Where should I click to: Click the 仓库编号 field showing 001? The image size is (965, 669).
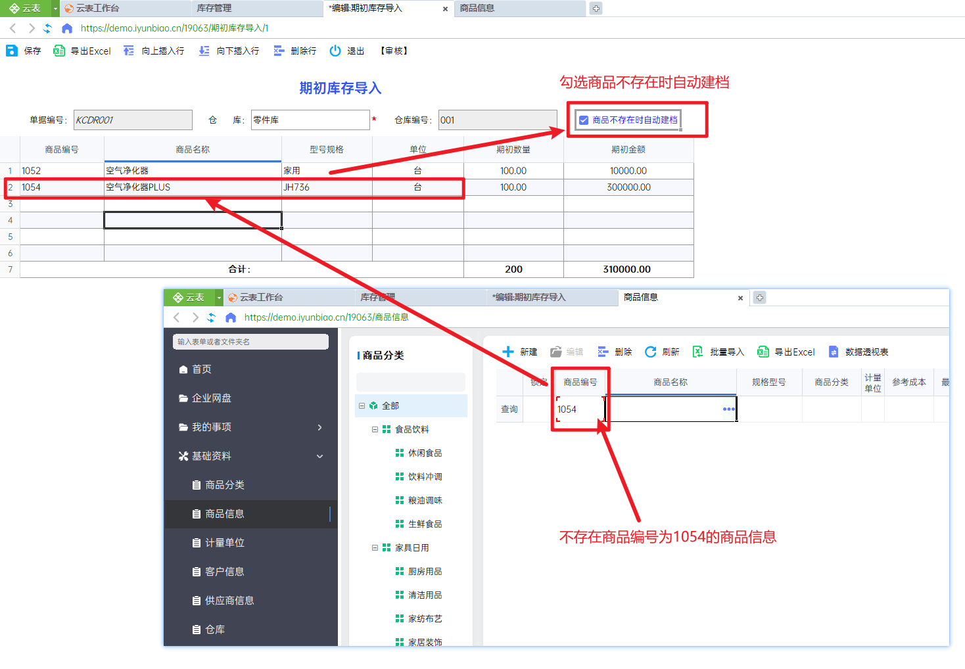[x=498, y=120]
